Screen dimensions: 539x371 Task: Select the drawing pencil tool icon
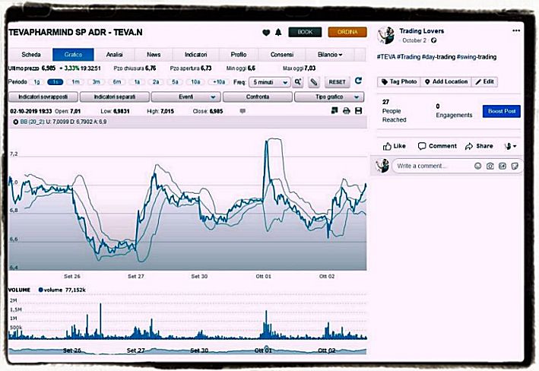point(314,82)
